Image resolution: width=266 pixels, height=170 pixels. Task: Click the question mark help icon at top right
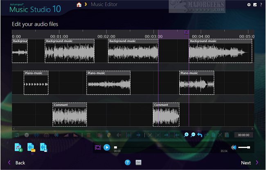pyautogui.click(x=261, y=4)
